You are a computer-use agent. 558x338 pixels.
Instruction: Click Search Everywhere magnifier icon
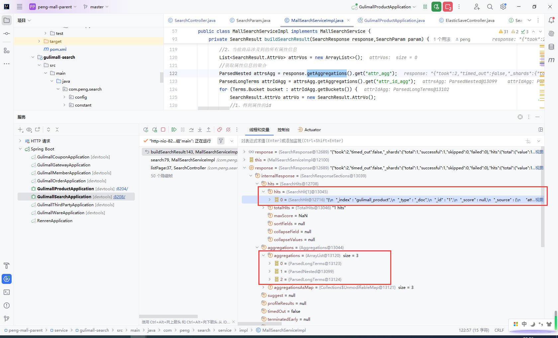[x=490, y=7]
